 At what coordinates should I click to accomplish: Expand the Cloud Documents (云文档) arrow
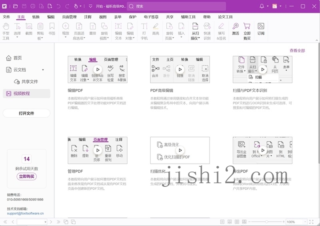[43, 70]
